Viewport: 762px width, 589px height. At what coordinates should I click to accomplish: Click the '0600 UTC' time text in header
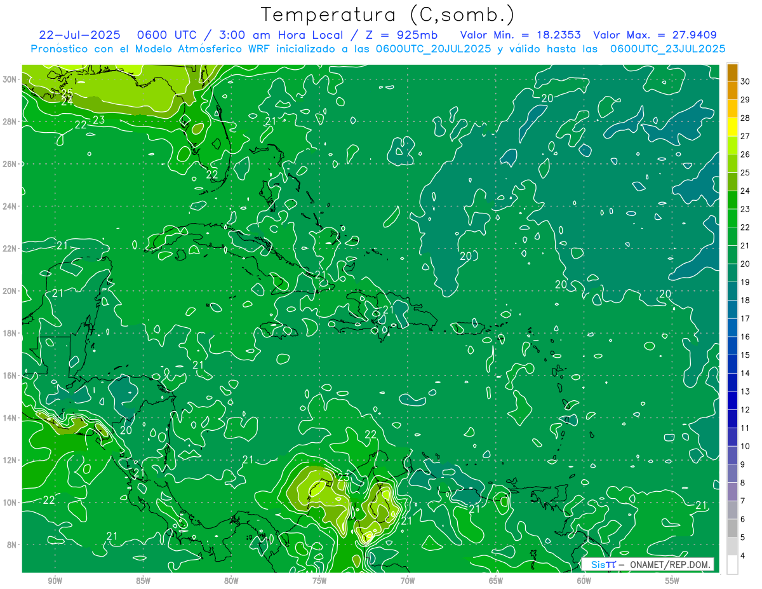[166, 35]
